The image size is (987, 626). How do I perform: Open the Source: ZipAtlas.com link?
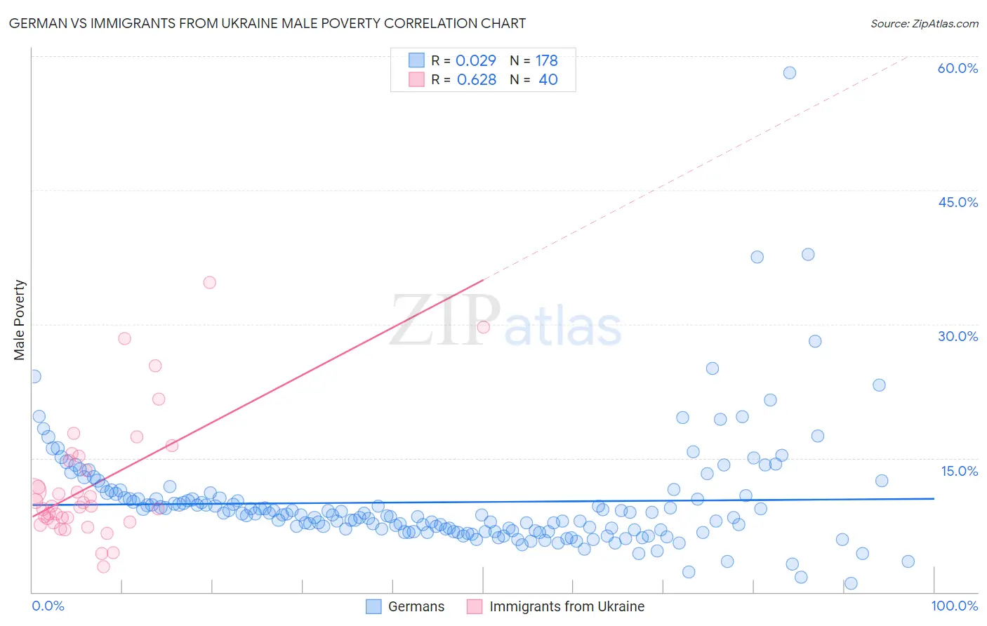click(x=925, y=23)
